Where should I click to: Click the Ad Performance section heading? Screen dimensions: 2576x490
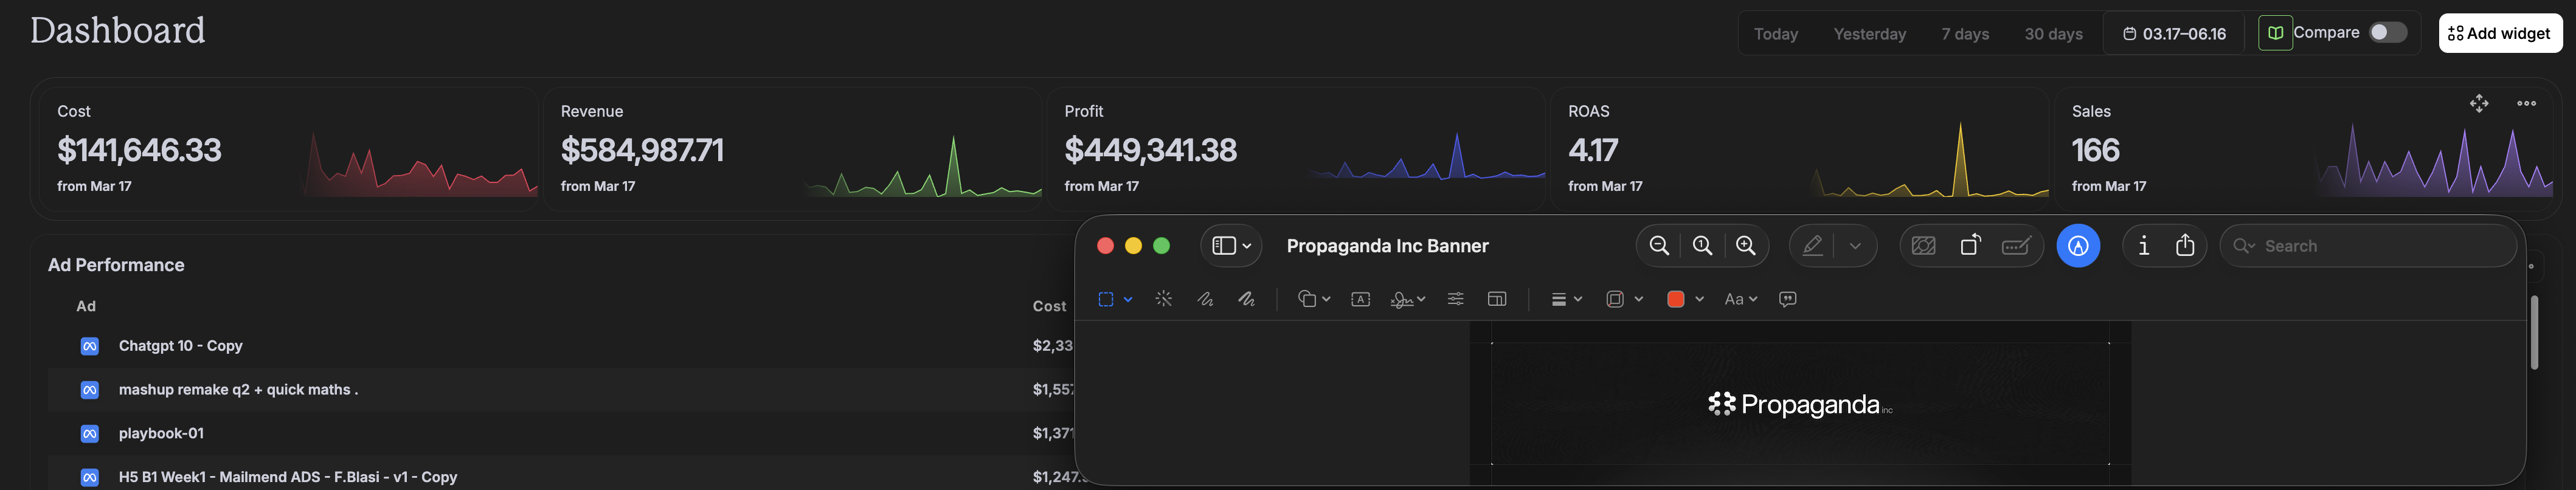pos(116,265)
